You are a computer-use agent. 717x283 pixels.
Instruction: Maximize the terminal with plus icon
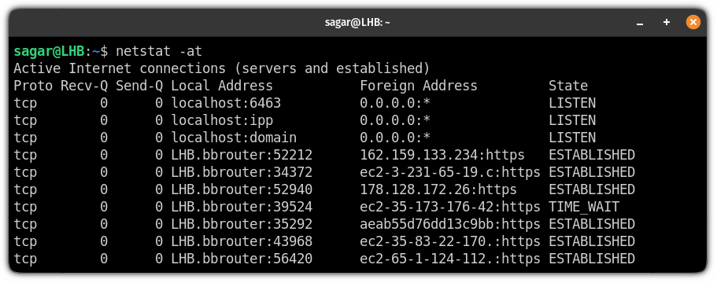(x=667, y=22)
